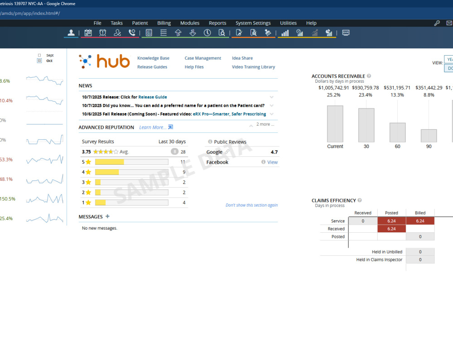The image size is (453, 339).
Task: Expand the Fall Release news item chevron
Action: pos(271,114)
